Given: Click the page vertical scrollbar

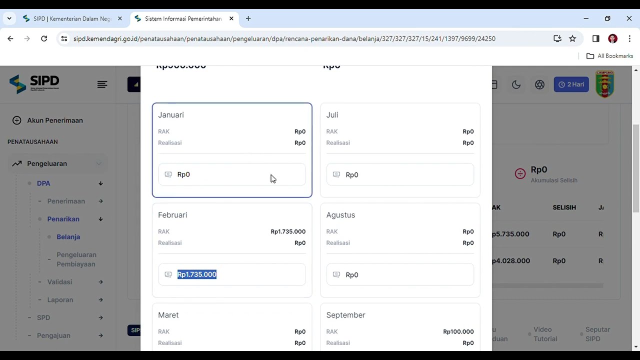Looking at the screenshot, I should 636,167.
